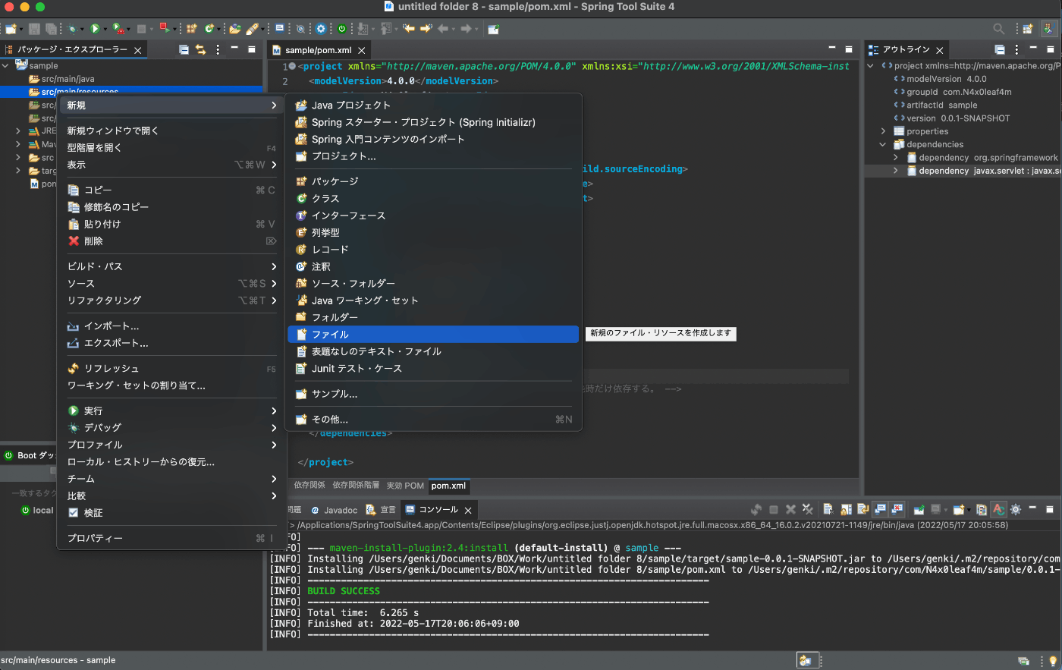This screenshot has width=1062, height=670.
Task: Open the Open Console dropdown arrow
Action: pos(969,510)
